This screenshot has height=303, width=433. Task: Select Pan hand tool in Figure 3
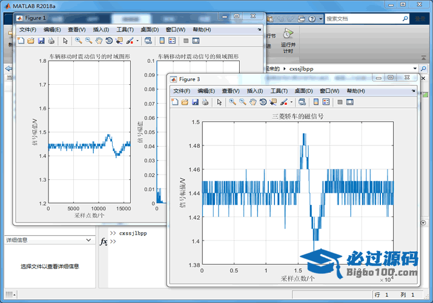coord(253,102)
